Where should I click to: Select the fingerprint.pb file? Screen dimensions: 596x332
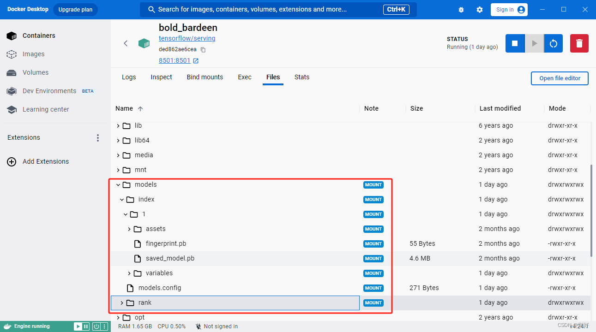pos(166,243)
